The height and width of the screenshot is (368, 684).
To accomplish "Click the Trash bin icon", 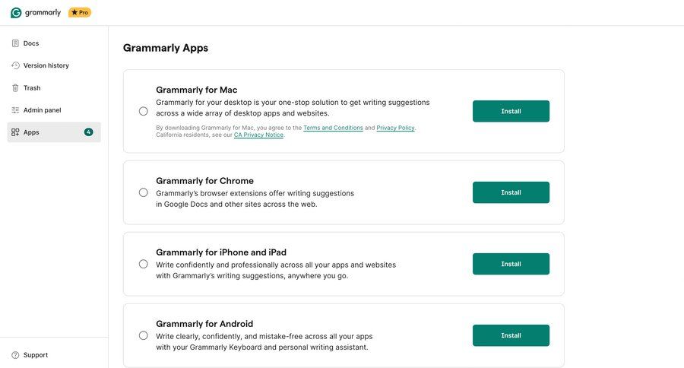I will [x=15, y=87].
